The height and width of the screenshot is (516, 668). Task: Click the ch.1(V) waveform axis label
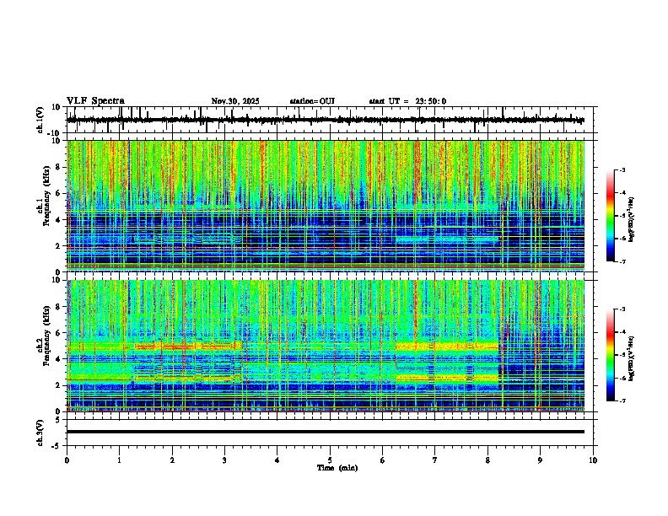tap(40, 120)
